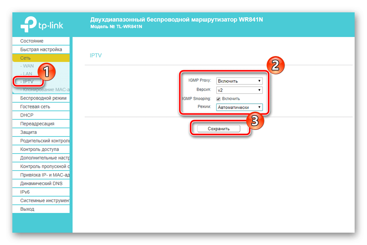
Task: Expand the Версия dropdown
Action: [239, 90]
